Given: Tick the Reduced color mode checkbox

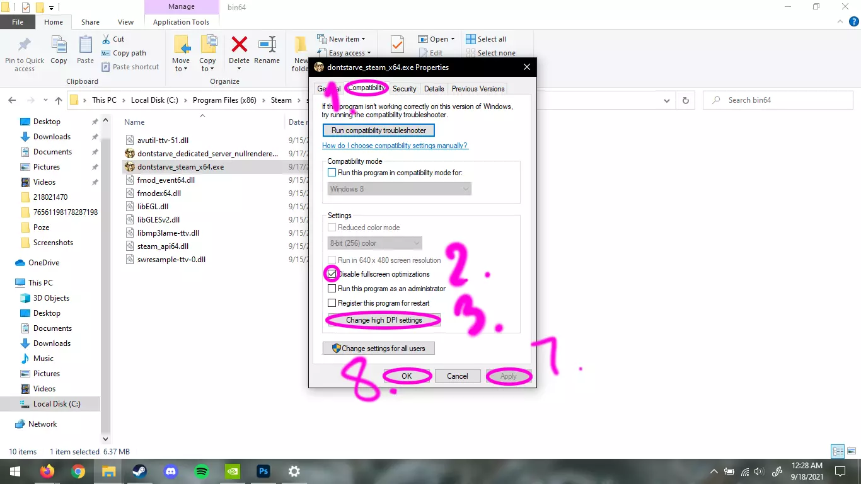Looking at the screenshot, I should click(332, 228).
